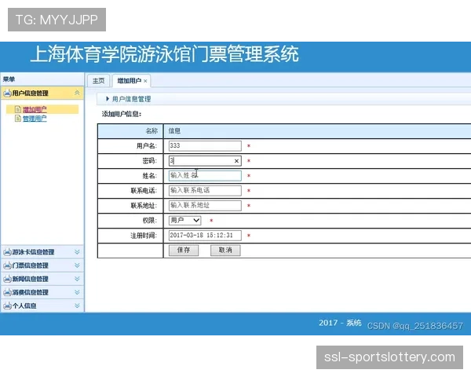Click the 注册时间: label
The width and height of the screenshot is (471, 377).
tap(144, 236)
